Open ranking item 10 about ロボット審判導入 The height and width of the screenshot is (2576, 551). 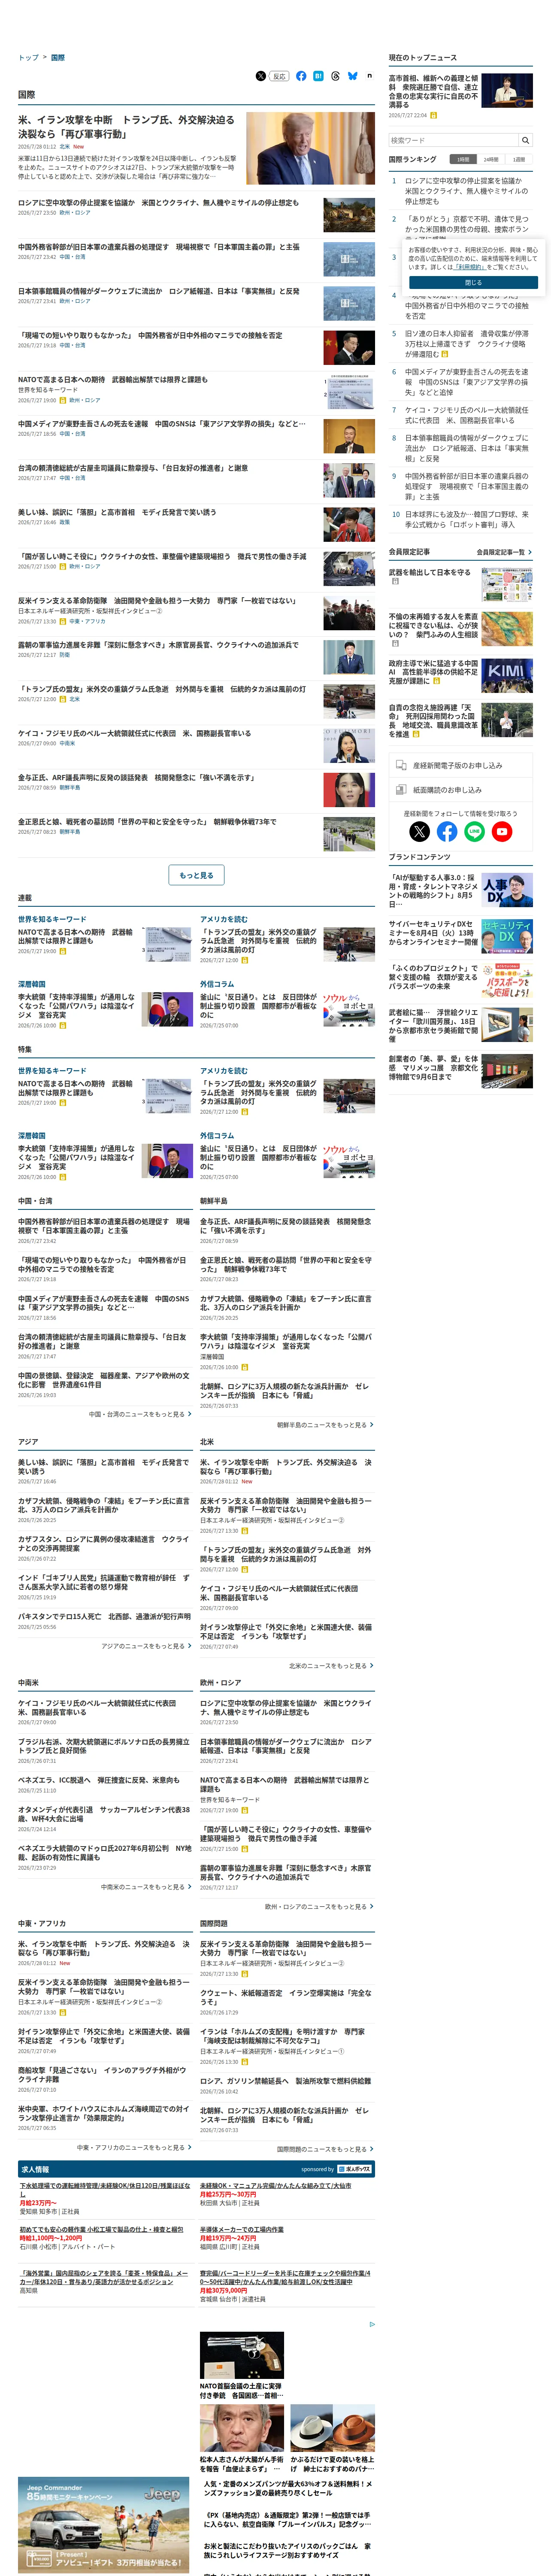point(467,519)
